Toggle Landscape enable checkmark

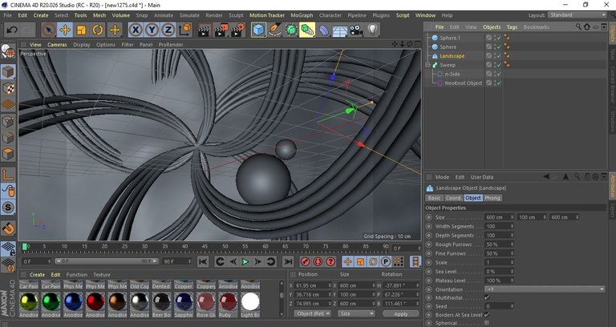pos(498,56)
